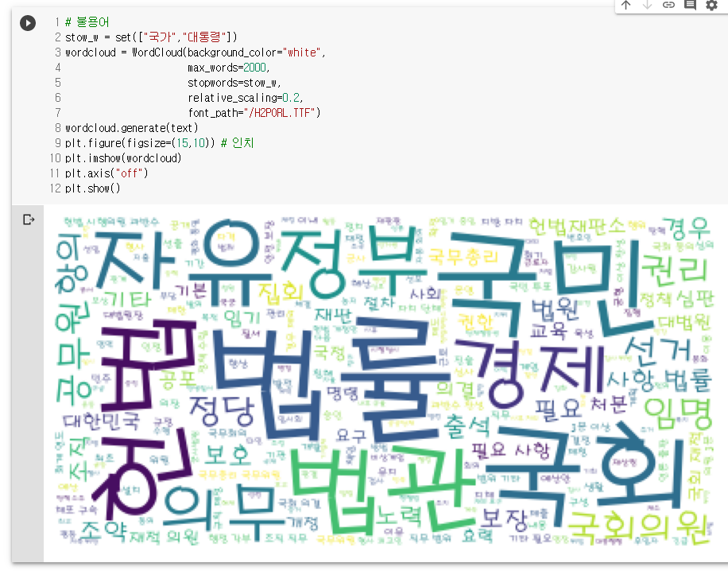Screen dimensions: 728x571
Task: Toggle the output actions icon
Action: click(x=29, y=219)
